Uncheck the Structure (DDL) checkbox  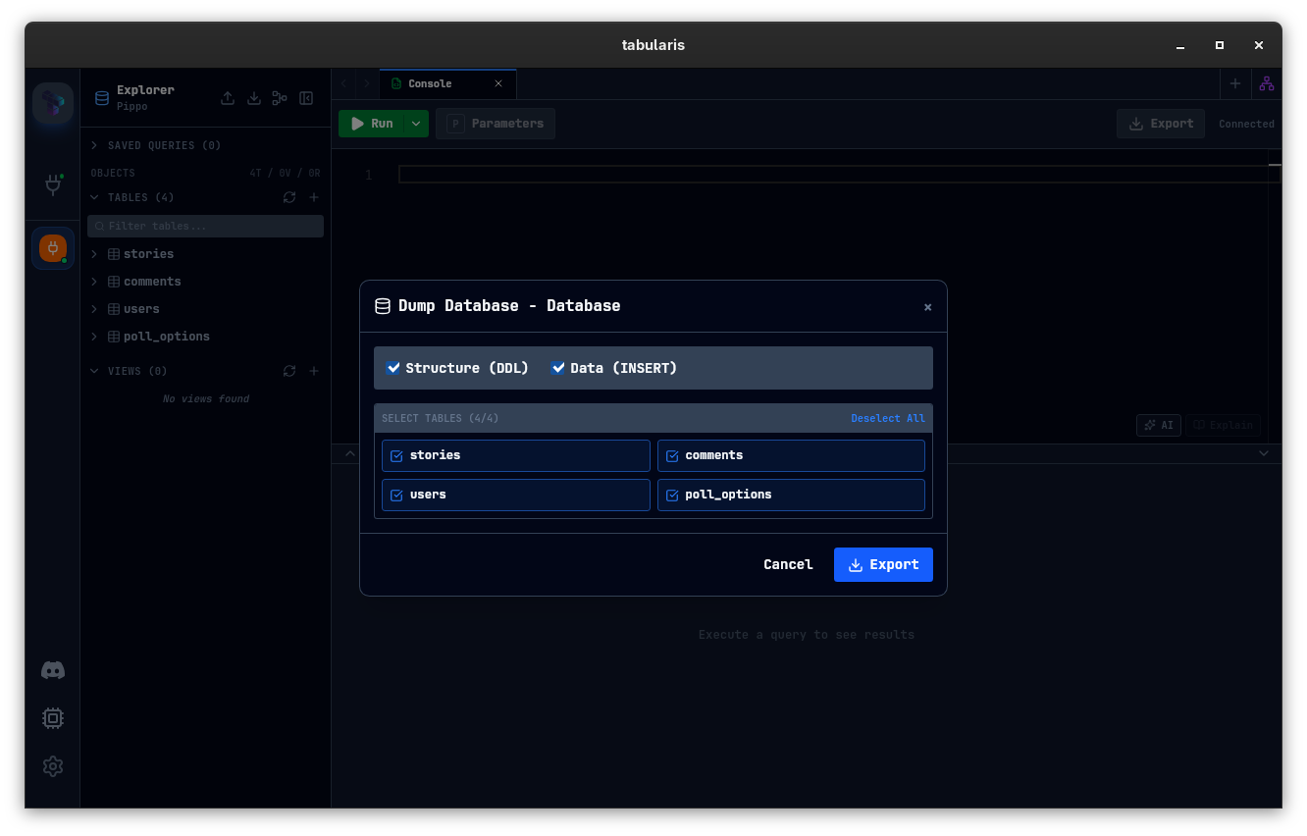(393, 368)
